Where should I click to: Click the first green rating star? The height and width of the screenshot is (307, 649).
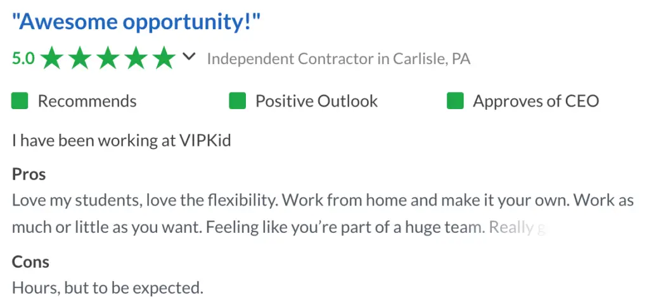pos(52,58)
